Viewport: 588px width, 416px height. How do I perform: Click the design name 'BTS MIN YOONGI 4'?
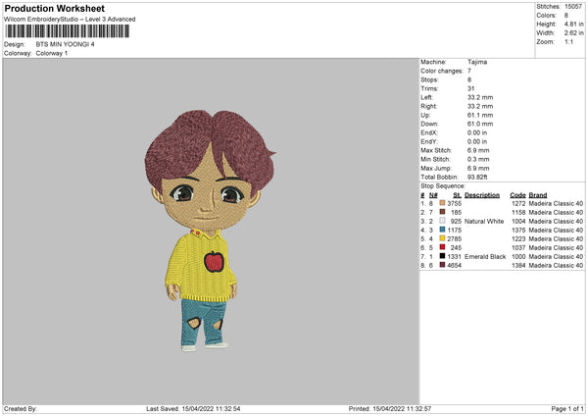66,44
